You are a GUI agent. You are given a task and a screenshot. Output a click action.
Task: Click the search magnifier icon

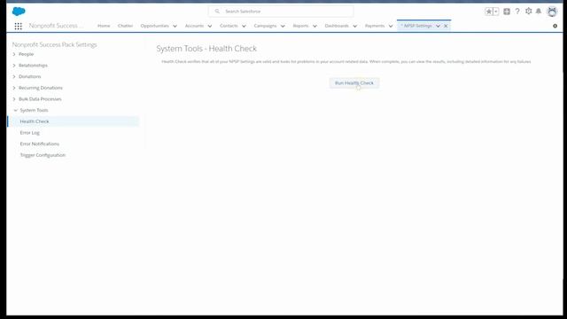(217, 12)
